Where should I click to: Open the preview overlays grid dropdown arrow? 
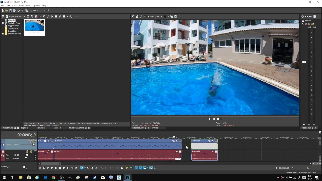(x=168, y=16)
